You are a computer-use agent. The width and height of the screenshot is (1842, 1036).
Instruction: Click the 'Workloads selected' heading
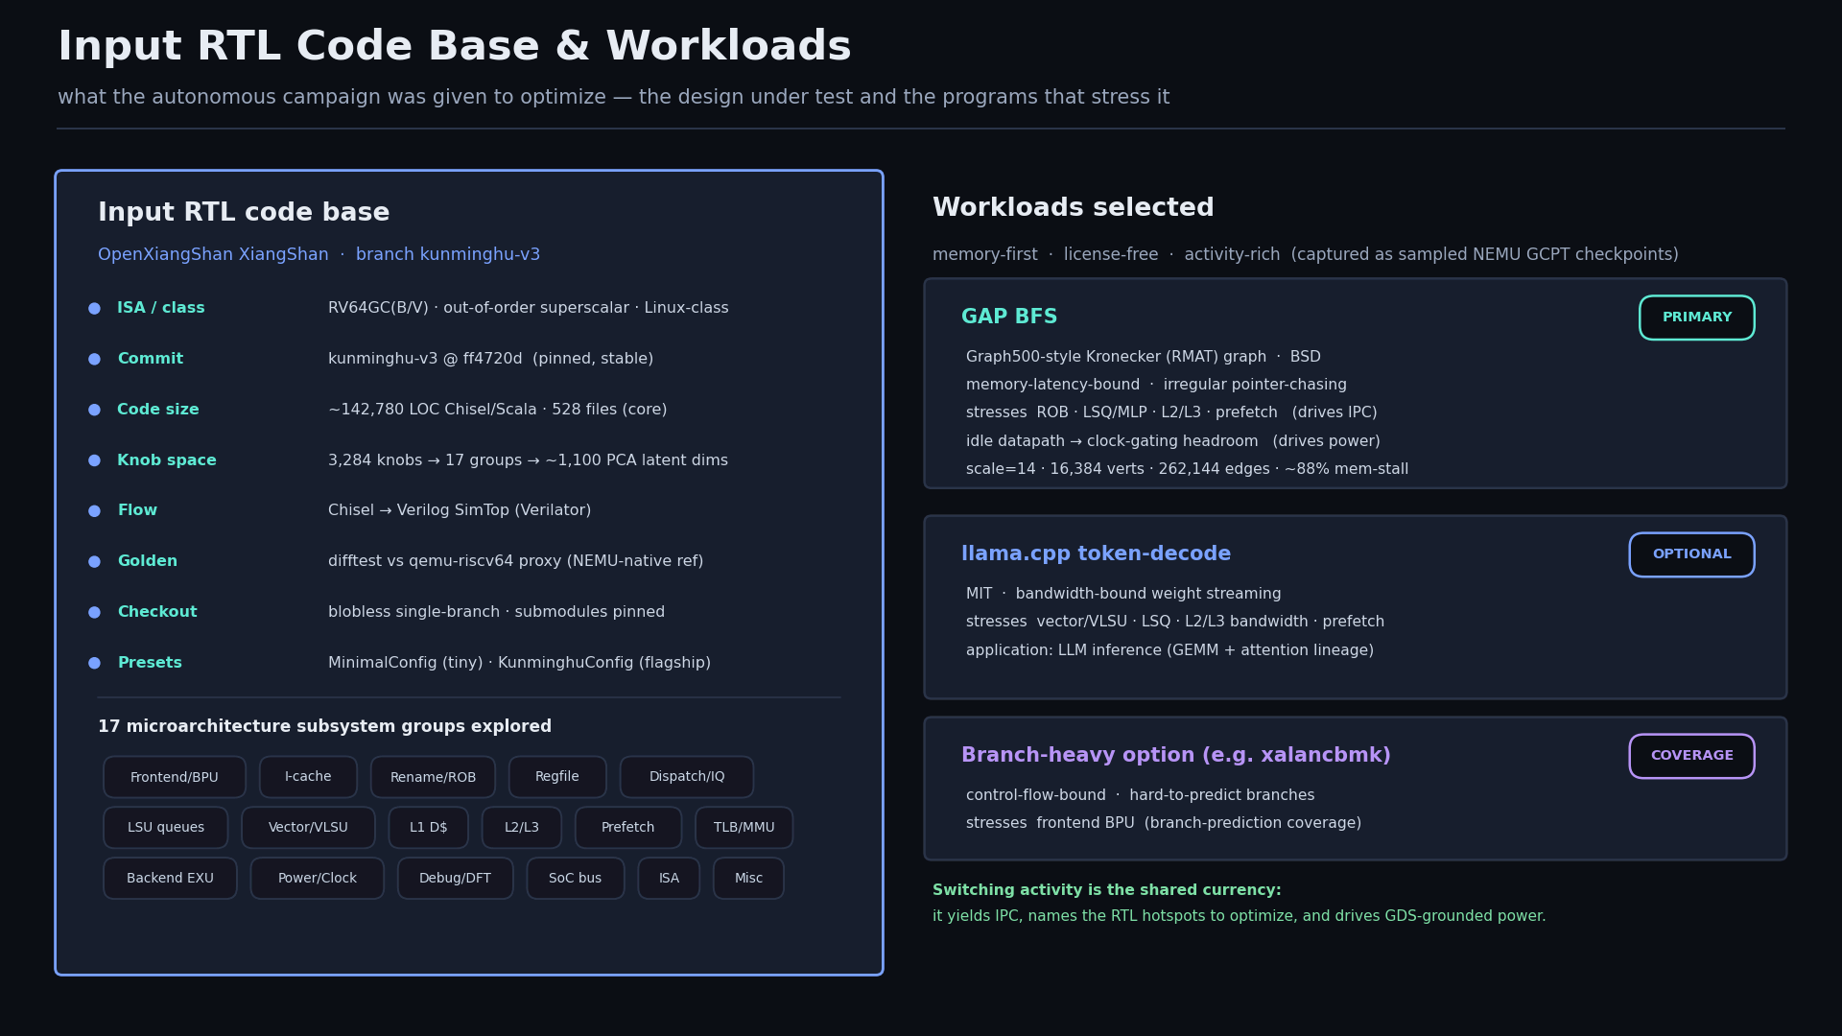click(x=1073, y=209)
